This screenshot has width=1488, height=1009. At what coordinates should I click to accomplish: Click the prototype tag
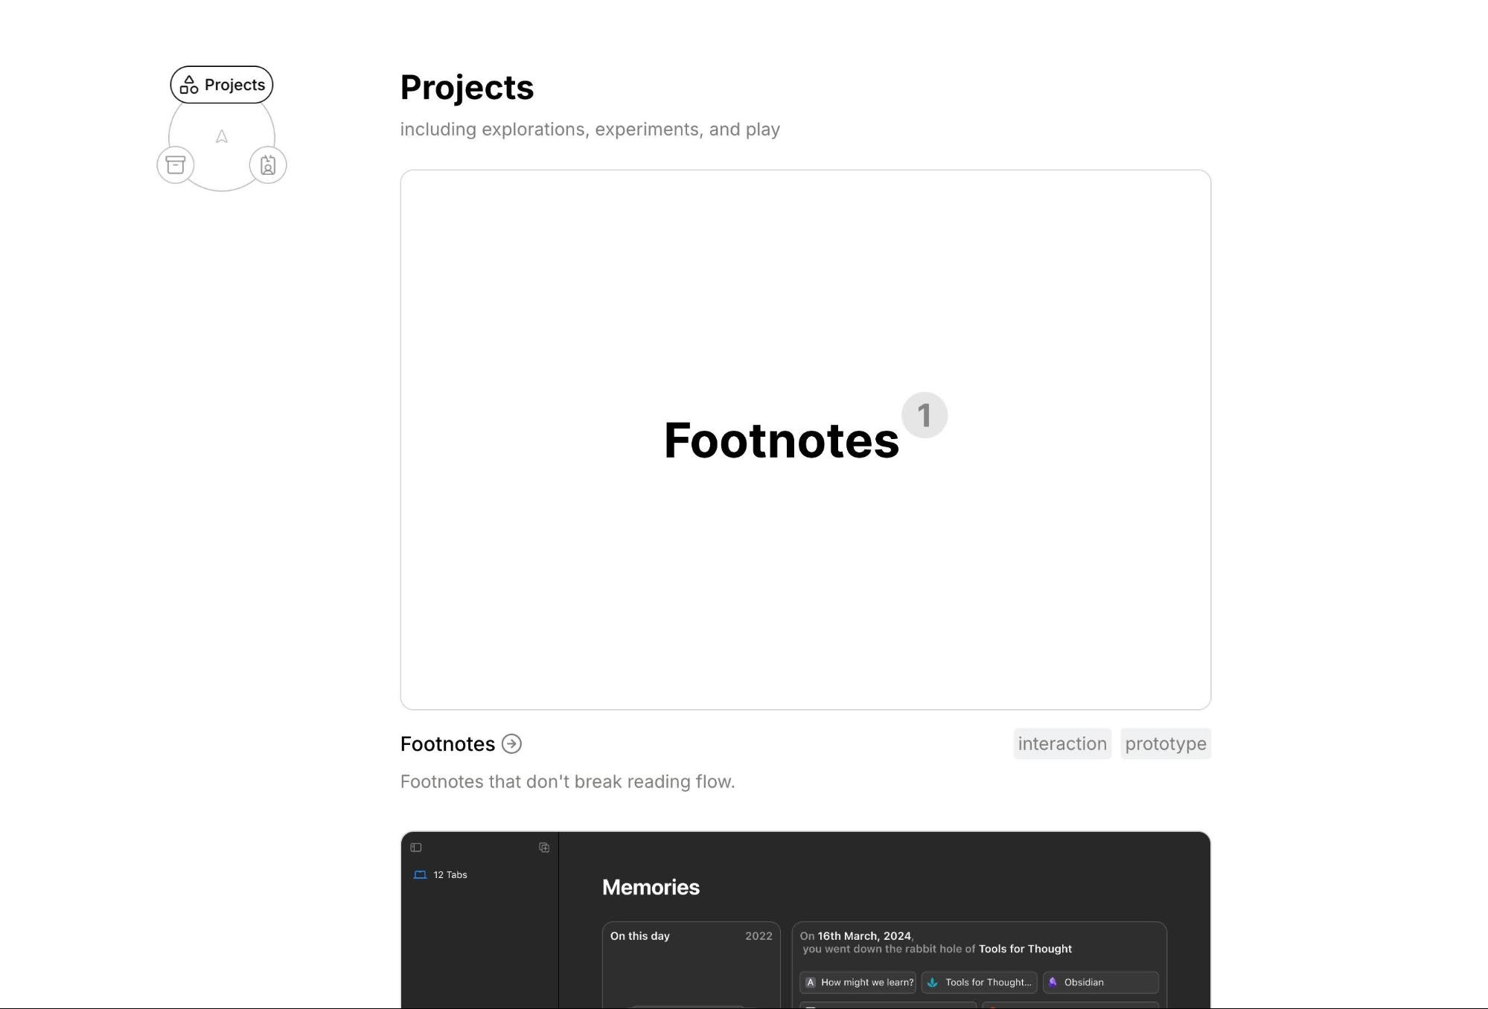pyautogui.click(x=1165, y=743)
